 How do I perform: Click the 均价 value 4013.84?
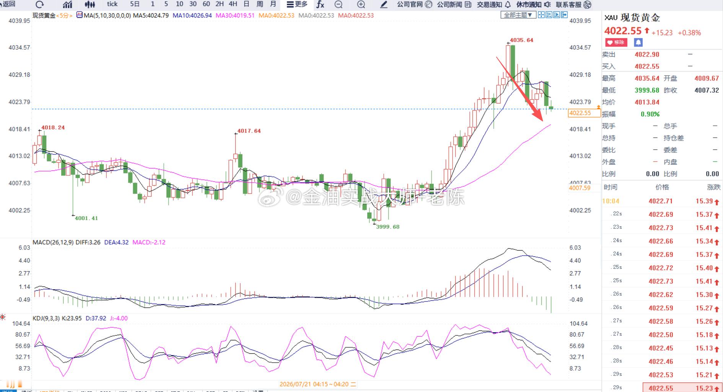(647, 102)
